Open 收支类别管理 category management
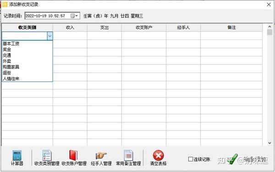 47,158
